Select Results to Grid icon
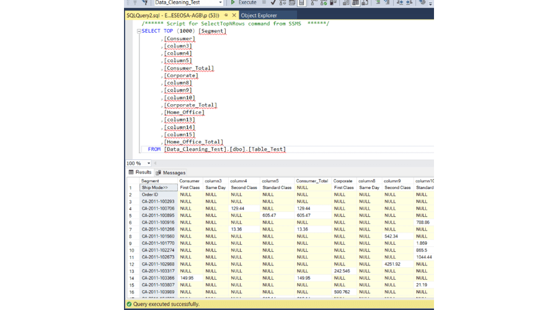 tap(355, 2)
